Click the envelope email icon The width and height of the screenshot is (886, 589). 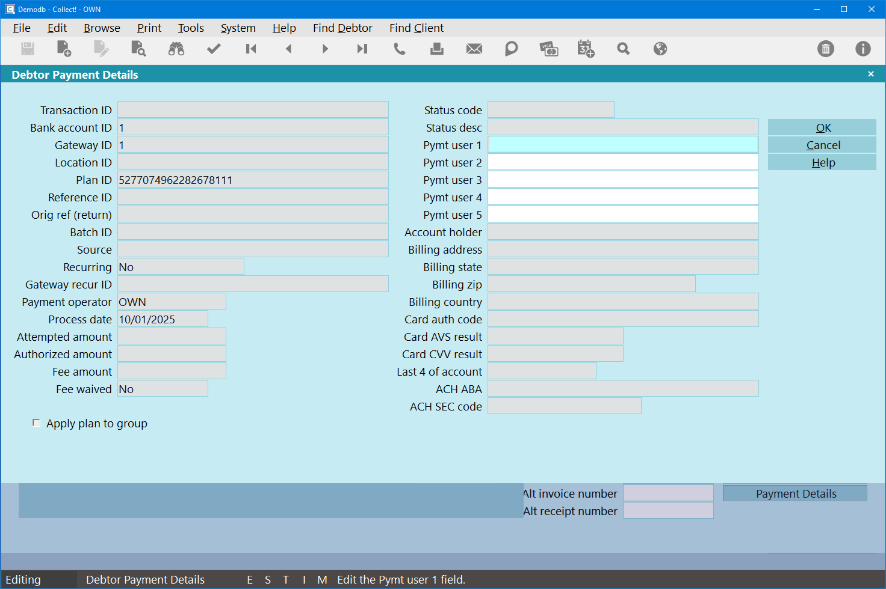coord(474,49)
